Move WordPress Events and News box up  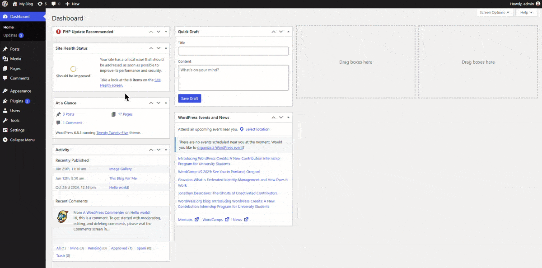coord(274,118)
